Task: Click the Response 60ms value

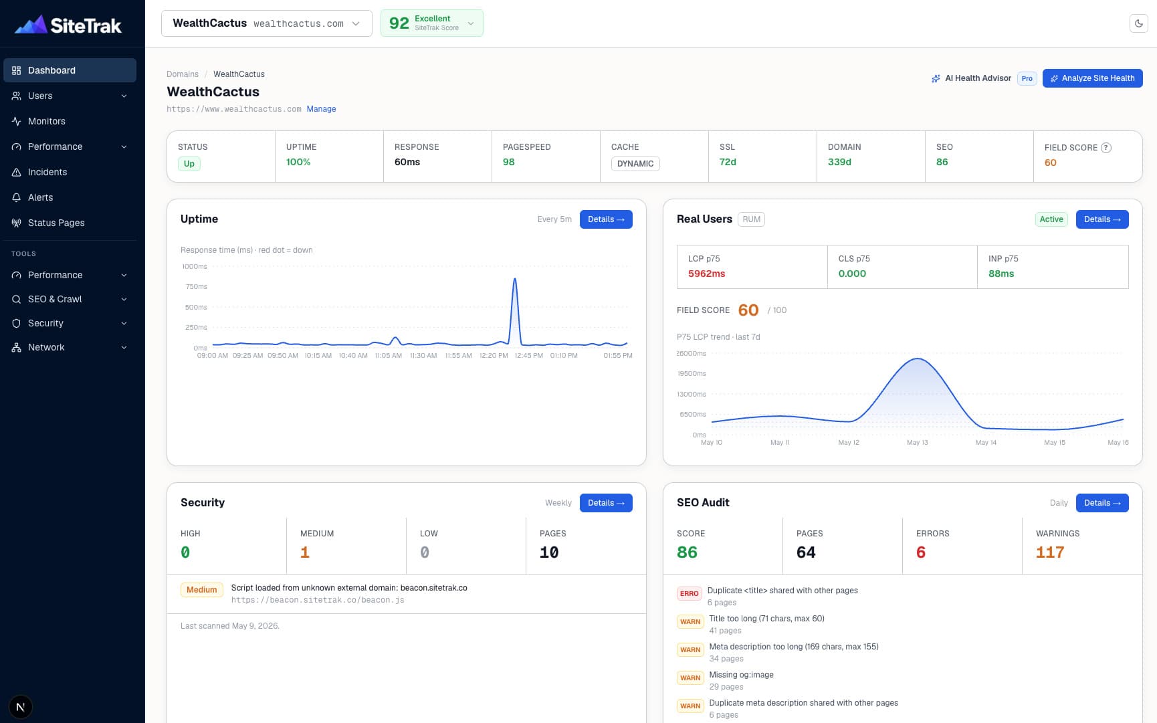Action: [407, 162]
